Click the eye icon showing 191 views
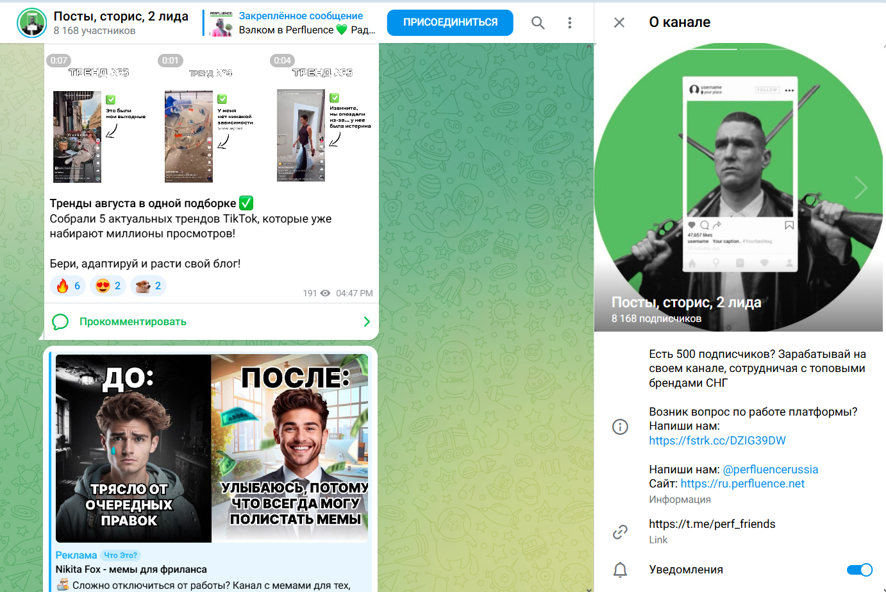The height and width of the screenshot is (592, 886). [326, 292]
